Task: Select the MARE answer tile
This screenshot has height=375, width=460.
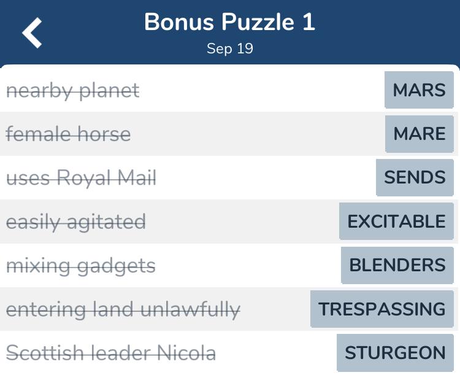Action: click(420, 134)
